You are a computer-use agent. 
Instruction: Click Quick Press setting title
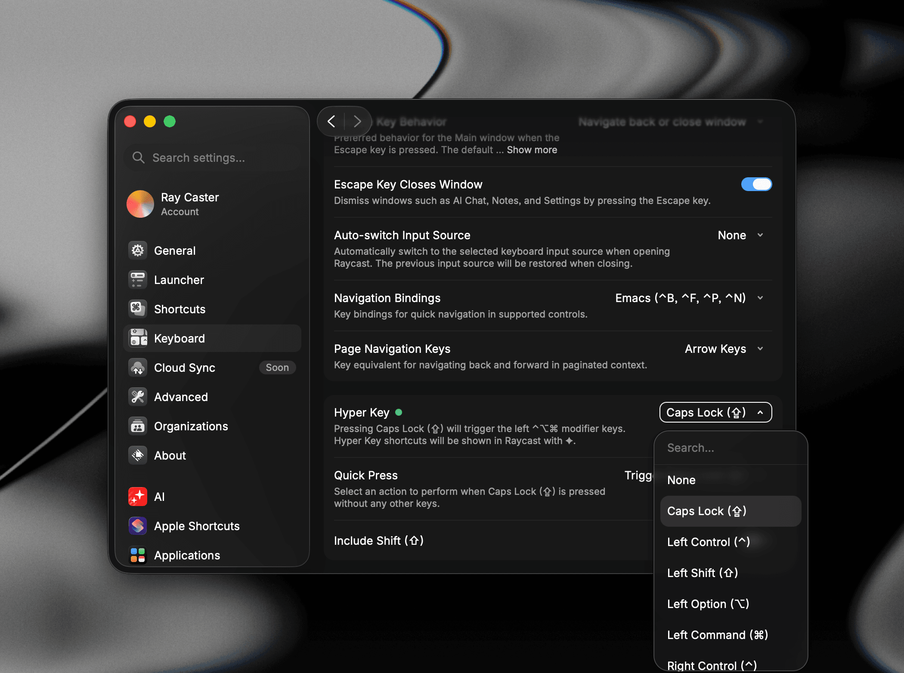point(366,475)
